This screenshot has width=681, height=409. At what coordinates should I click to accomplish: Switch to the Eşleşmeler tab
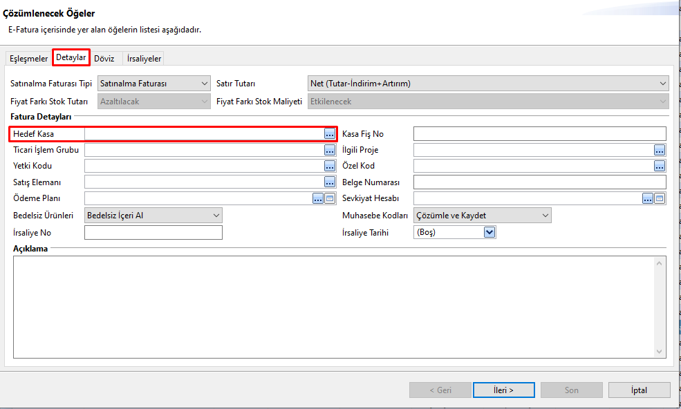tap(28, 59)
